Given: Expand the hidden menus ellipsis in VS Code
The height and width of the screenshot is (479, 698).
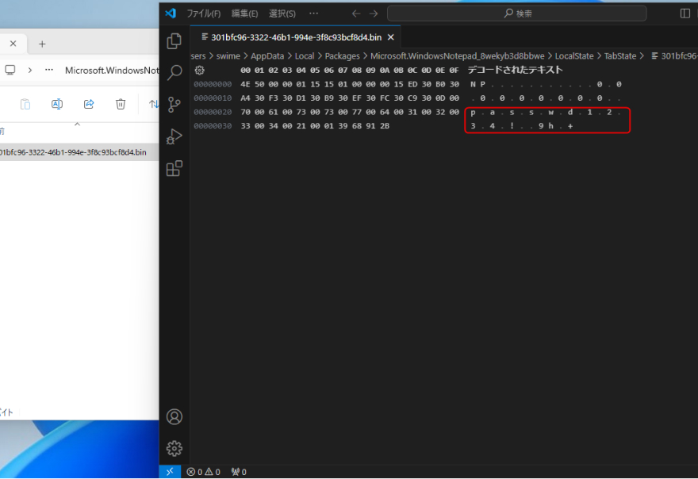Looking at the screenshot, I should pyautogui.click(x=313, y=13).
